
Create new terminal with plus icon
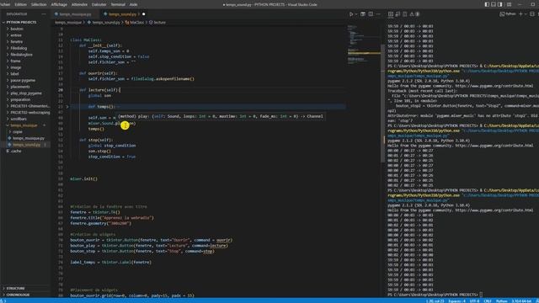(x=520, y=14)
